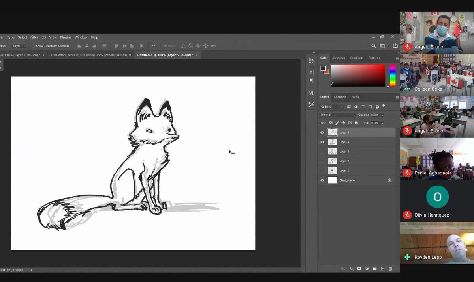This screenshot has width=474, height=282.
Task: Switch to TheCedars_rebuild_104.psd document tab
Action: coord(89,55)
